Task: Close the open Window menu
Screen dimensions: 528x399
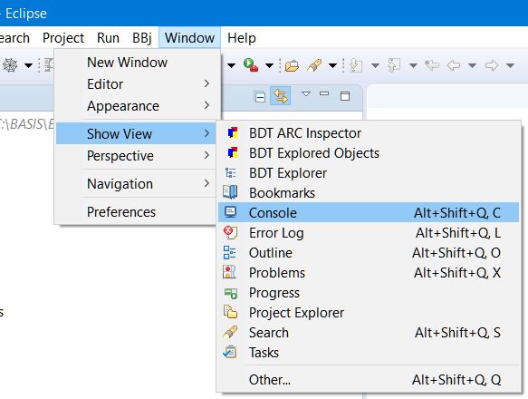Action: (x=189, y=38)
